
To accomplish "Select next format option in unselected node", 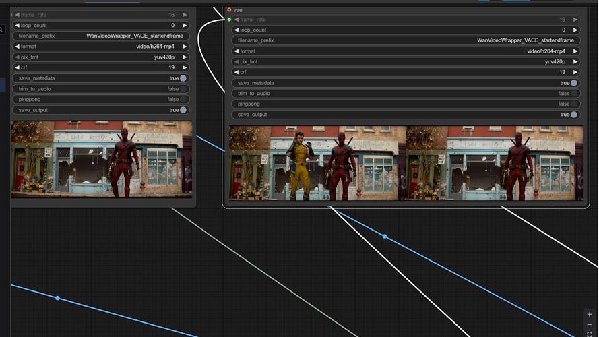I will click(185, 47).
